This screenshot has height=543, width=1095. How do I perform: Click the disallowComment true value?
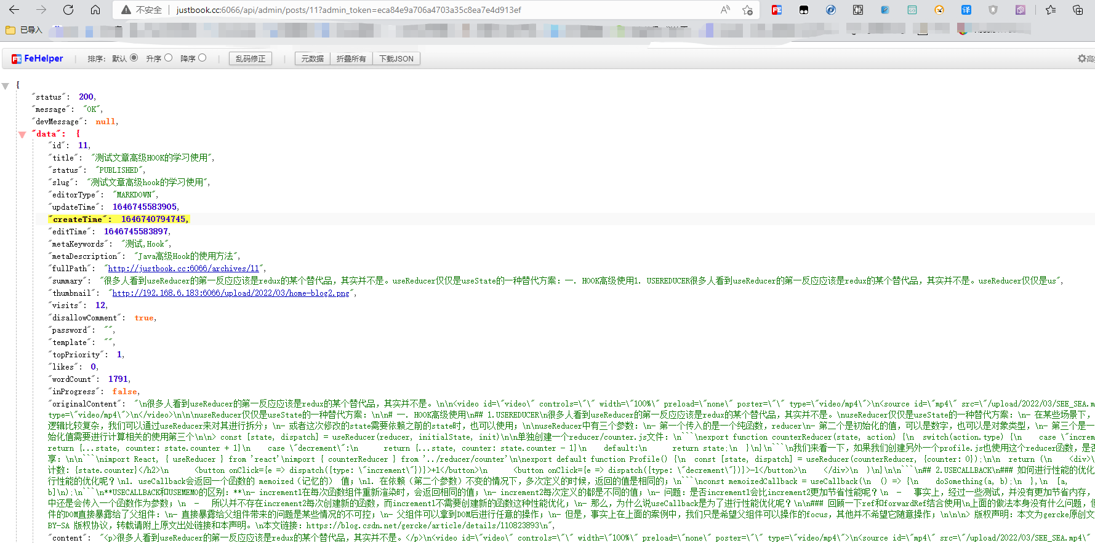pos(144,318)
